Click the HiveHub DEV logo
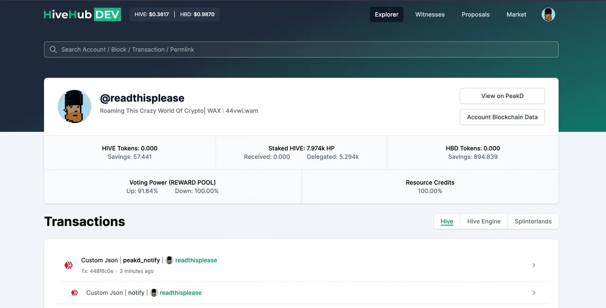The height and width of the screenshot is (308, 606). point(82,14)
